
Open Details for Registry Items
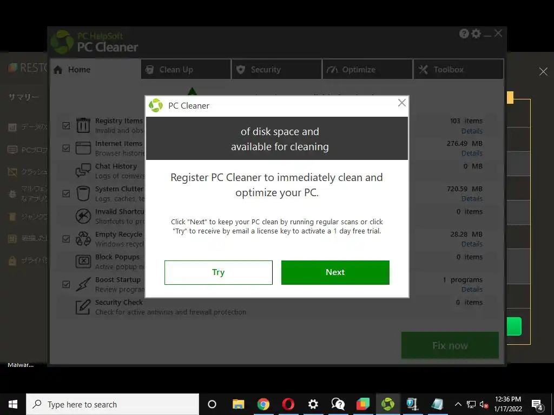click(x=472, y=131)
